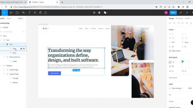Select the Frame tool

click(11, 13)
